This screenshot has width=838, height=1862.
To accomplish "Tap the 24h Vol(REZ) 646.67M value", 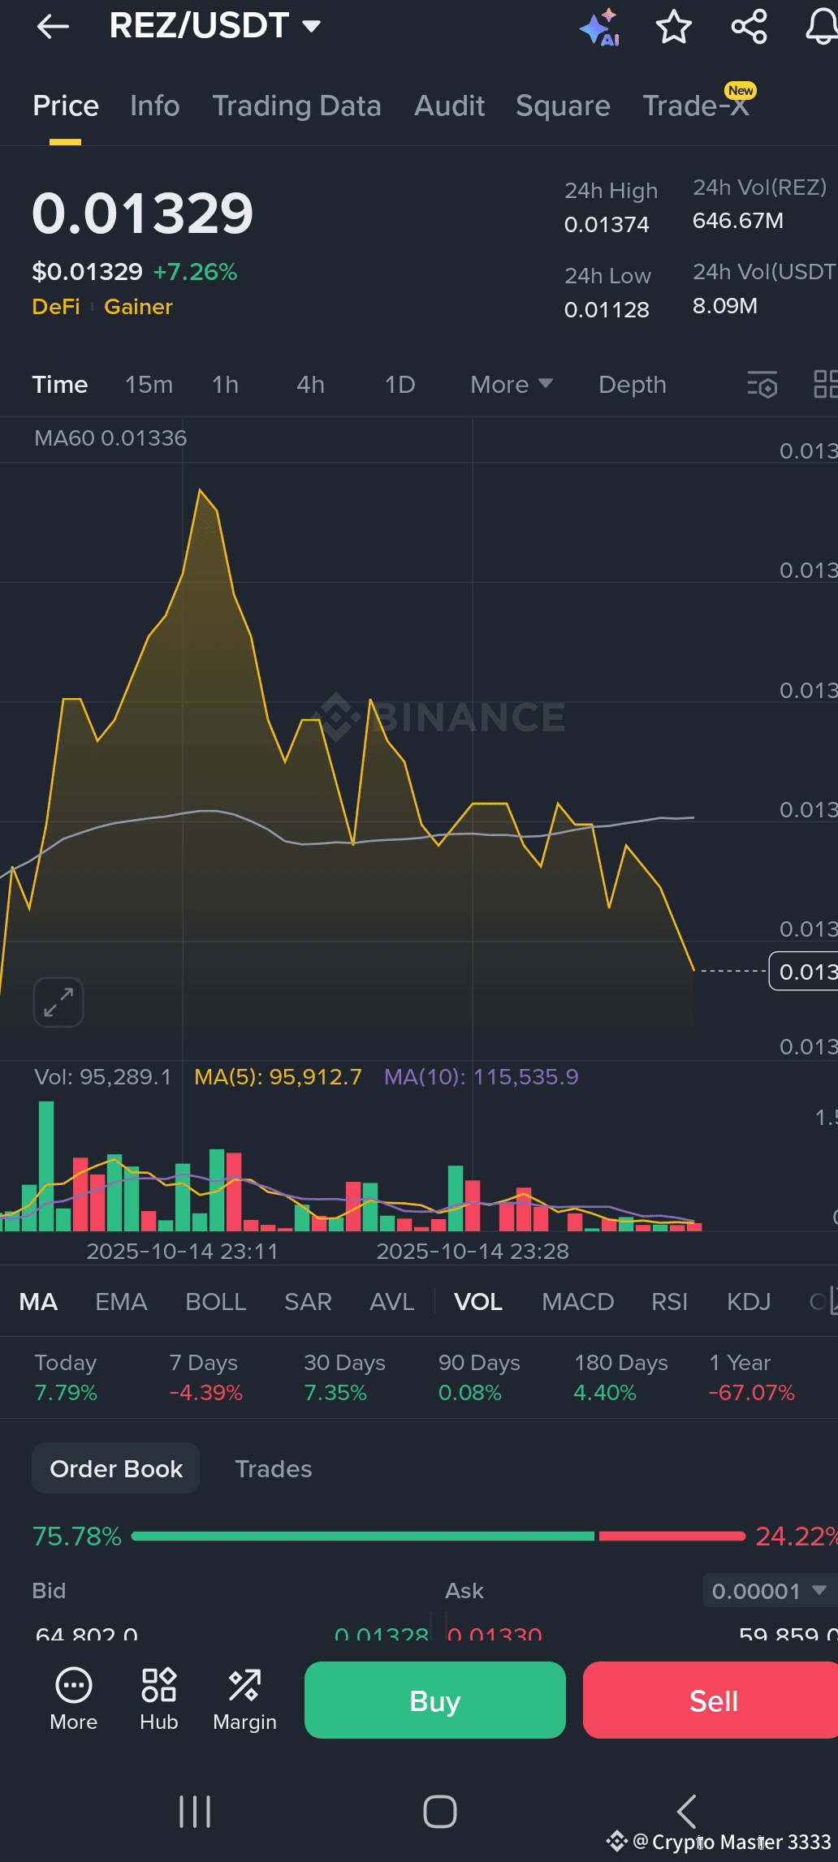I will [x=738, y=221].
